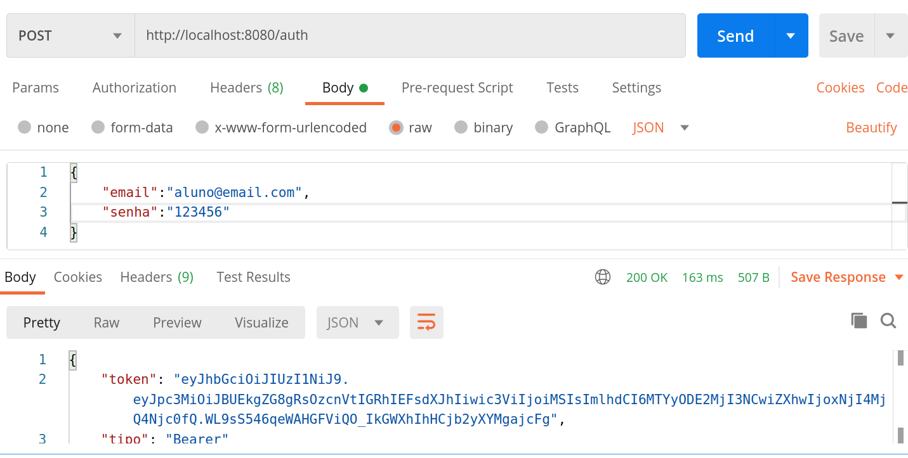Click the 507 B response size
The image size is (908, 458).
coord(753,277)
